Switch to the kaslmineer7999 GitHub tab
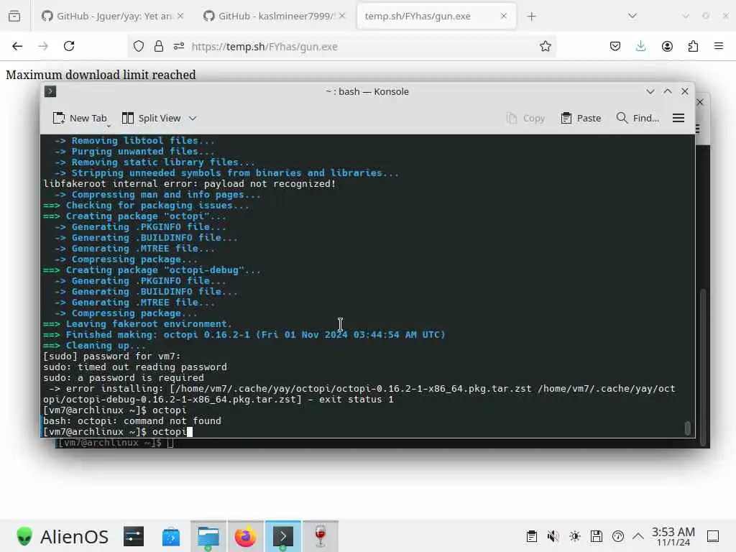Viewport: 736px width, 552px height. tap(275, 16)
